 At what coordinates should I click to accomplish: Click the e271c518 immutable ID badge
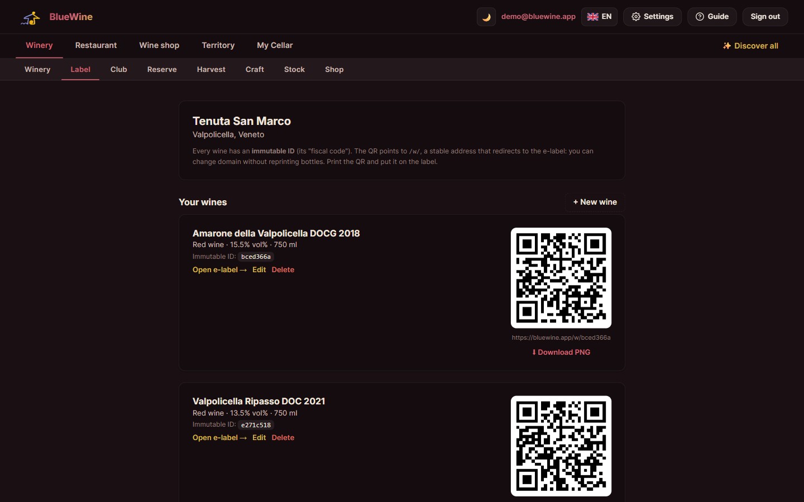click(x=256, y=425)
